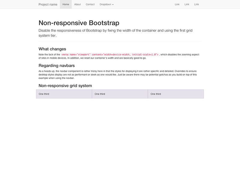Screen dimensions: 240x180
Task: Click the Non-responsive grid system heading
Action: (x=65, y=85)
